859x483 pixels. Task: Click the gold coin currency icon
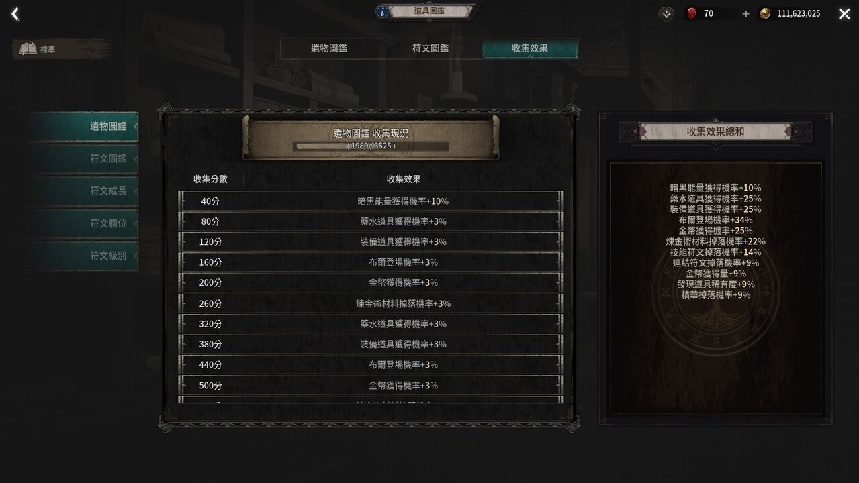(x=764, y=13)
